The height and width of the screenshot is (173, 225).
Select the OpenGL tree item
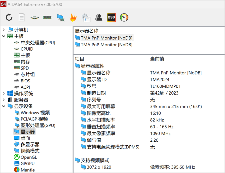[x=29, y=157]
